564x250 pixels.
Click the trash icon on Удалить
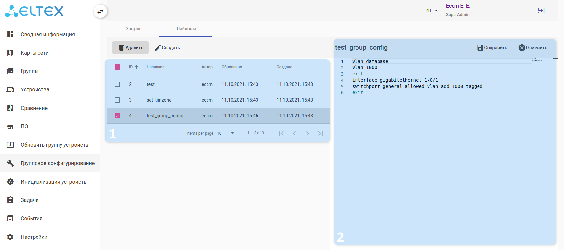121,48
